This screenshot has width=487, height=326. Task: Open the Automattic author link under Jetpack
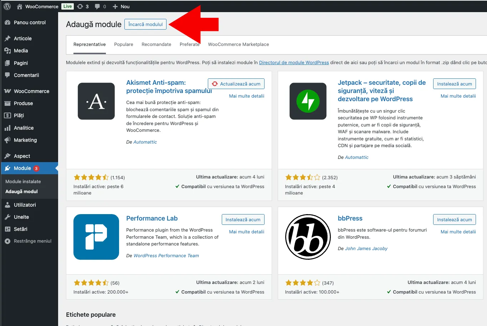tap(357, 157)
